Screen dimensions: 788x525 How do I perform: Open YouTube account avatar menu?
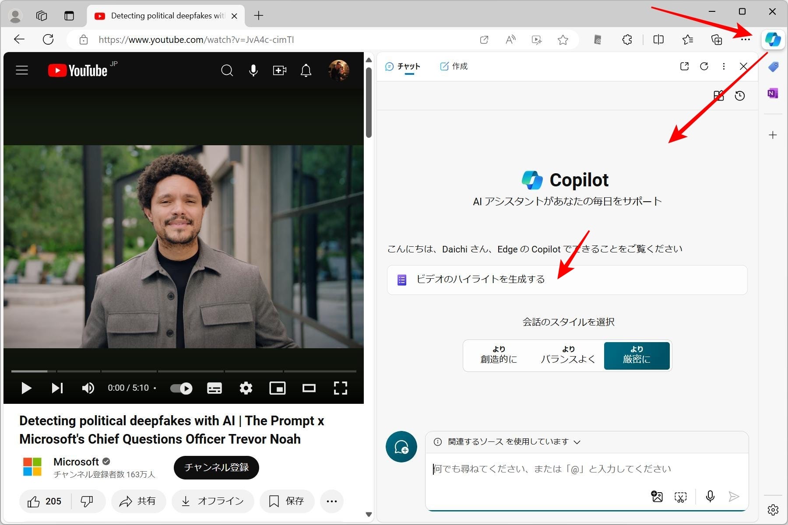(x=338, y=70)
